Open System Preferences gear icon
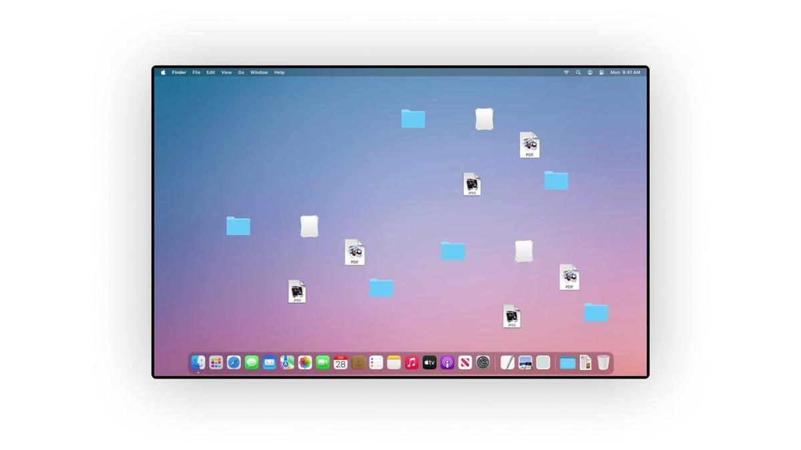This screenshot has width=801, height=450. [483, 363]
